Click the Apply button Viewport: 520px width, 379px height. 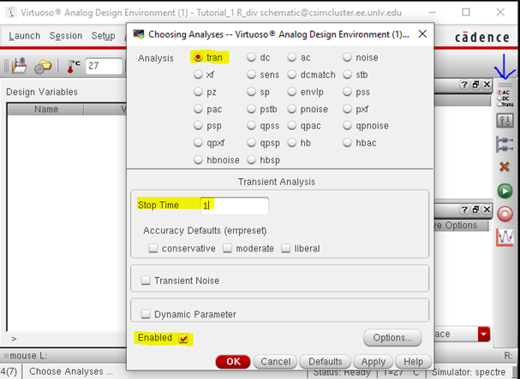point(374,361)
